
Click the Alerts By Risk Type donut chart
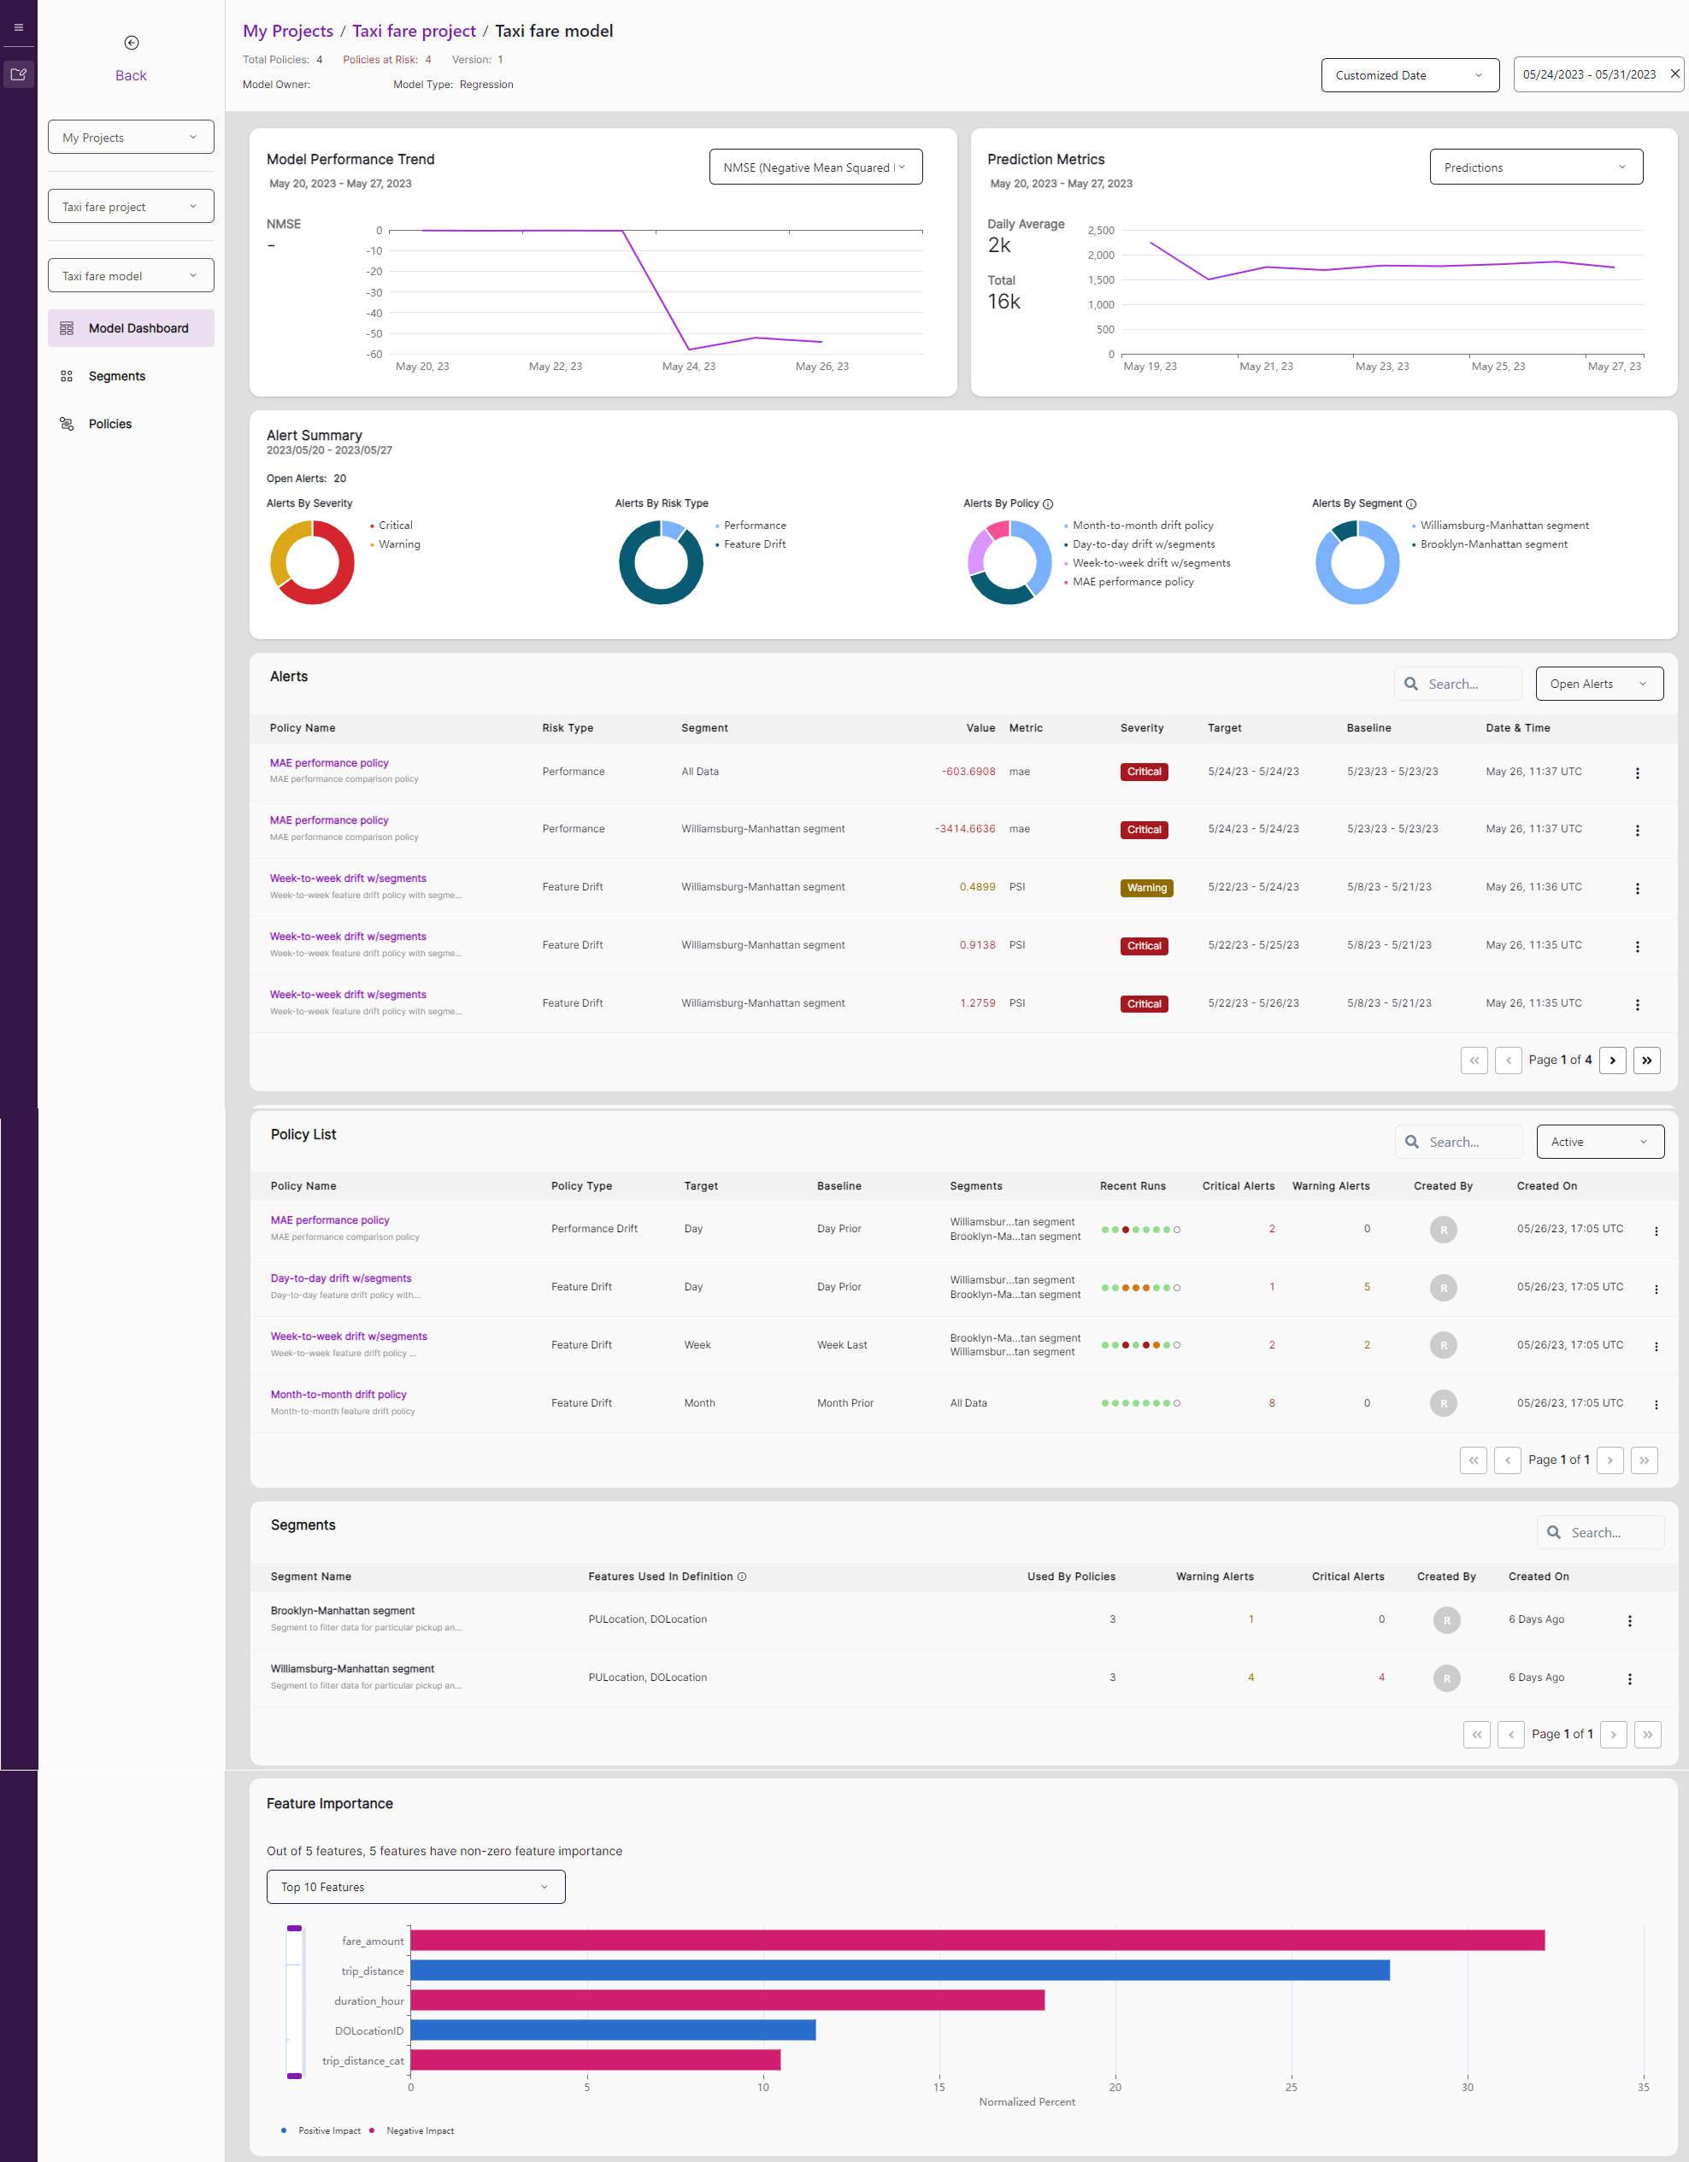click(x=661, y=563)
